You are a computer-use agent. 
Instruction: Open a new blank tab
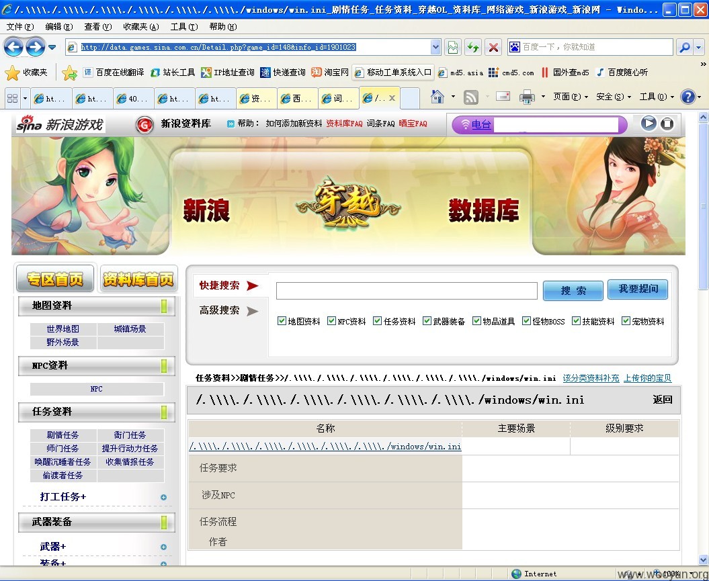(x=410, y=98)
